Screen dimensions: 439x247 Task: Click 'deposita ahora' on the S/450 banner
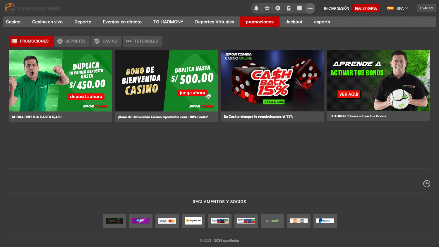tap(86, 97)
